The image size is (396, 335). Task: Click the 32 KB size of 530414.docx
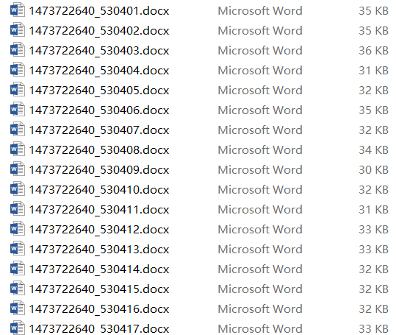tap(373, 269)
